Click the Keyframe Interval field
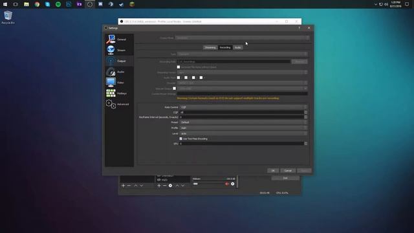Screen dimensions: 414x233 241,117
